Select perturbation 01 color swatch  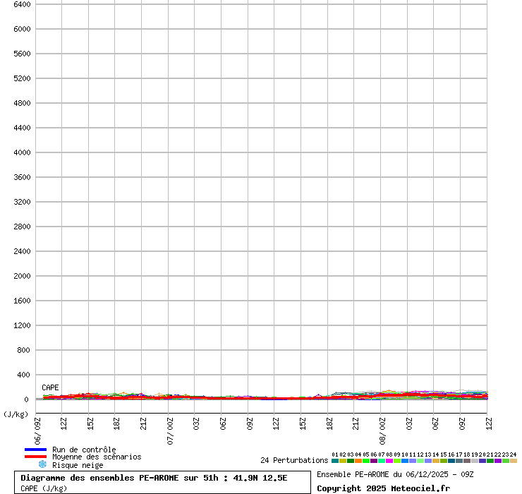pos(335,461)
